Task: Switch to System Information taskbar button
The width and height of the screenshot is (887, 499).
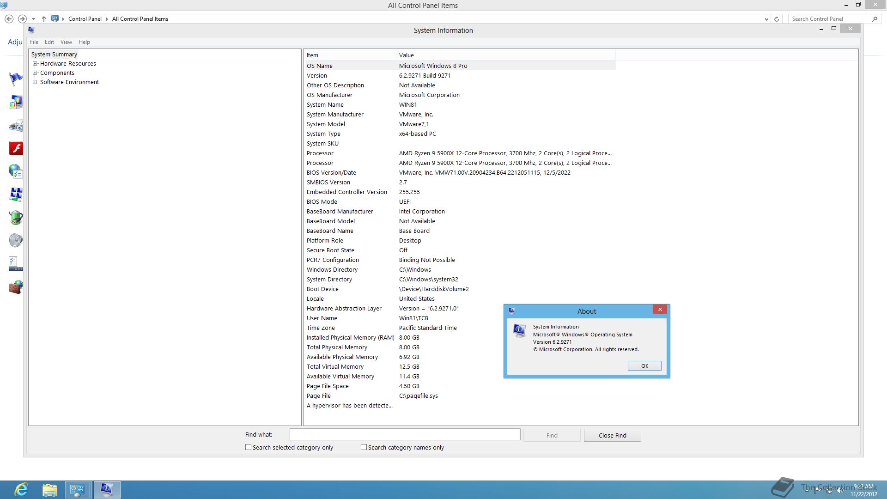Action: coord(107,490)
